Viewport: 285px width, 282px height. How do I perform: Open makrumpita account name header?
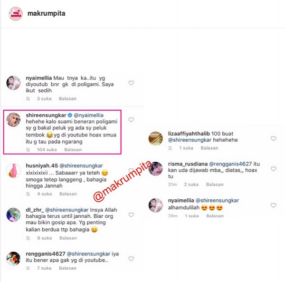(47, 13)
